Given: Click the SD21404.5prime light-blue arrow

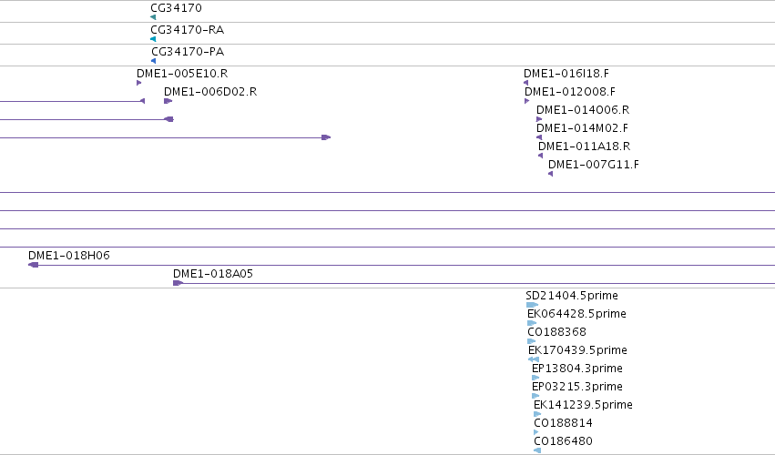Looking at the screenshot, I should coord(533,305).
